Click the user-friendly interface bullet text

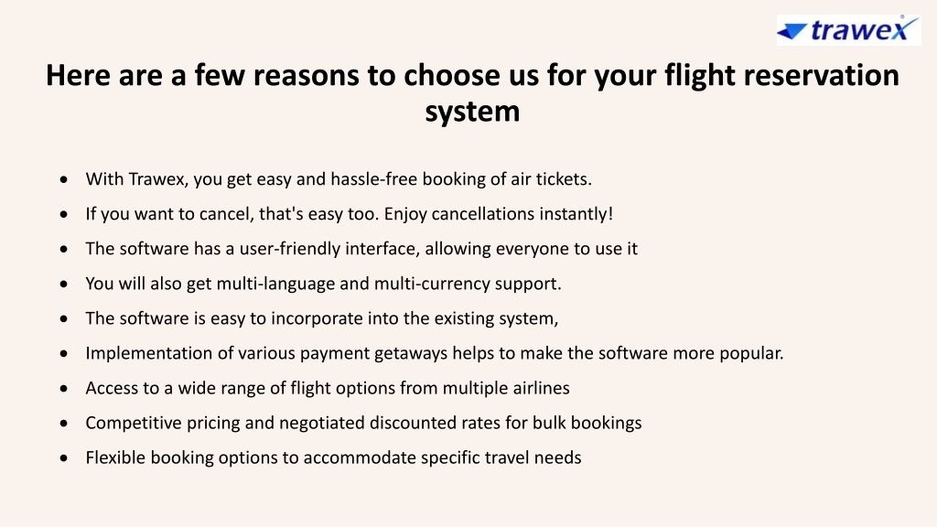[x=361, y=249]
